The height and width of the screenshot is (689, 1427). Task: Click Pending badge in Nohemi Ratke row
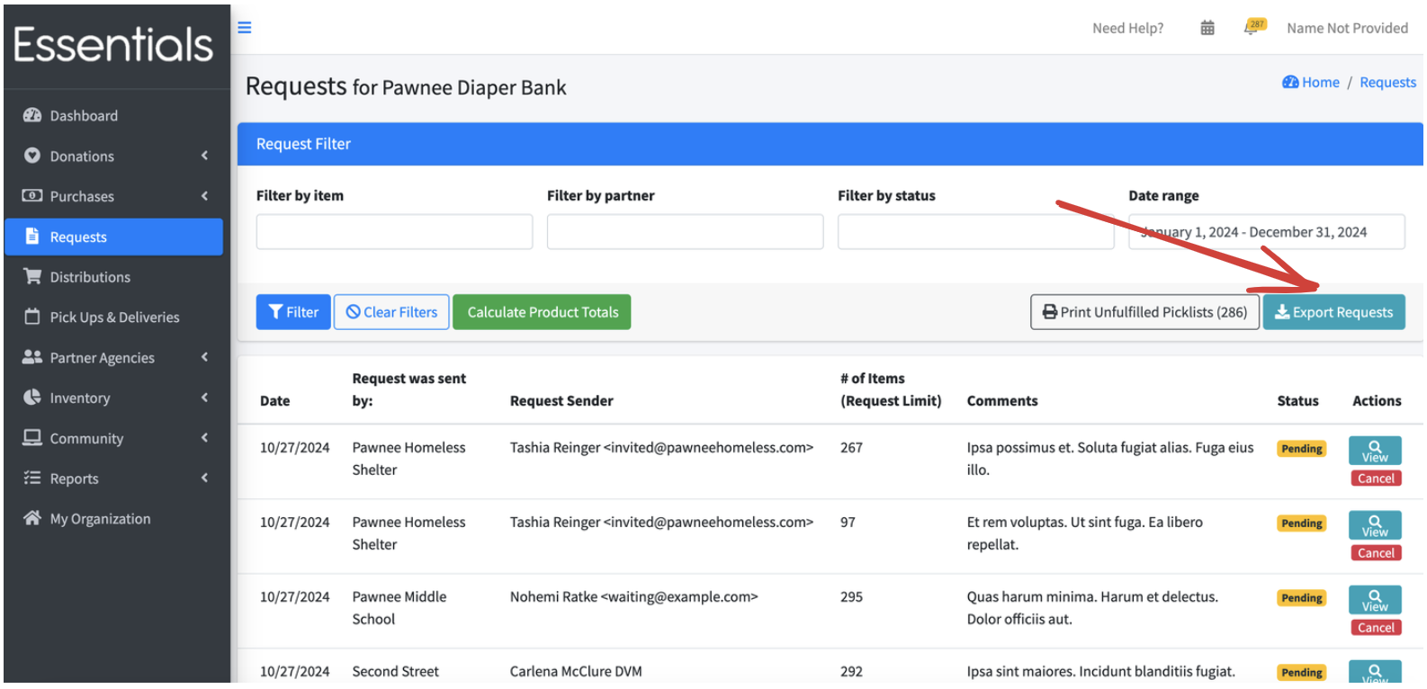1301,597
